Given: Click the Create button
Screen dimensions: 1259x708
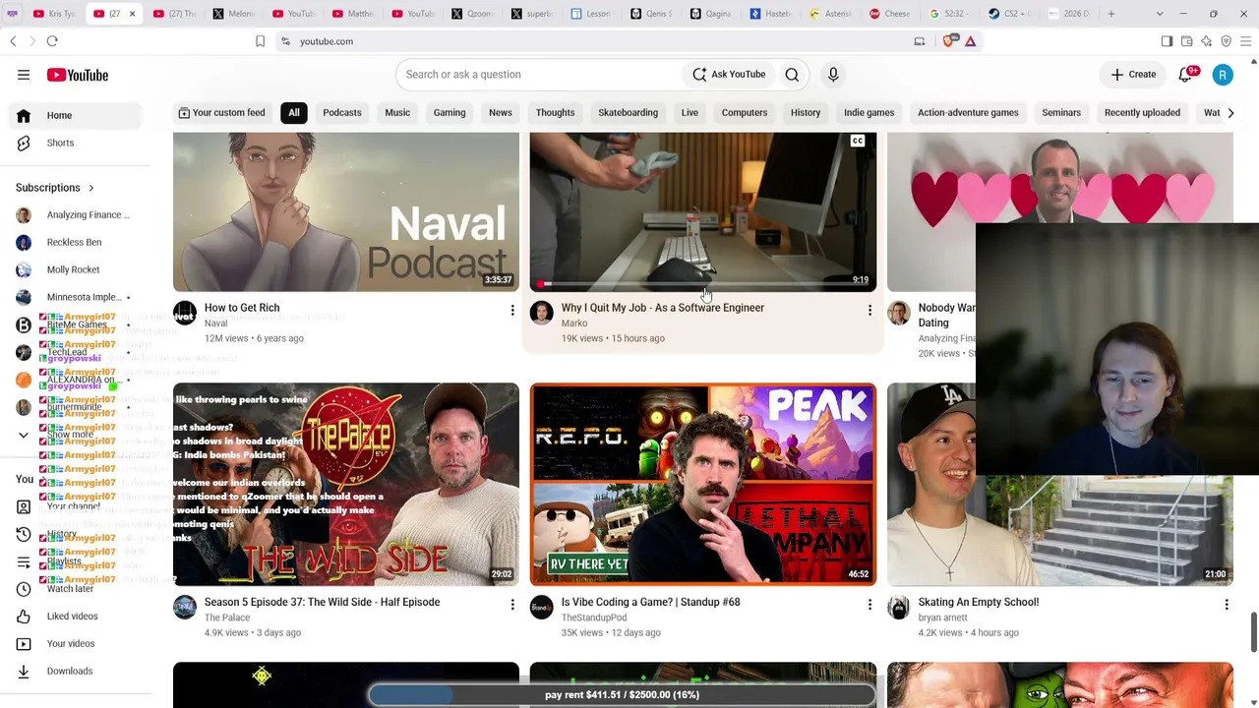Looking at the screenshot, I should click(x=1134, y=75).
